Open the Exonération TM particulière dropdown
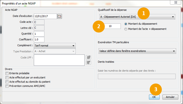Viewport: 183px width, 104px height. [x=137, y=51]
